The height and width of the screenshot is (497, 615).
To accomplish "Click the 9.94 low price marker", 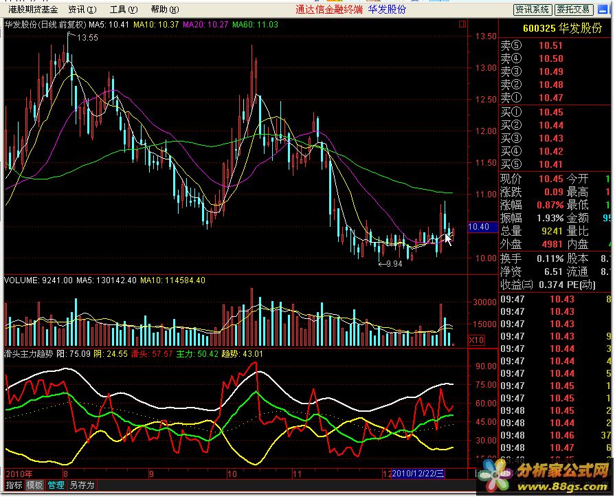I will point(394,264).
